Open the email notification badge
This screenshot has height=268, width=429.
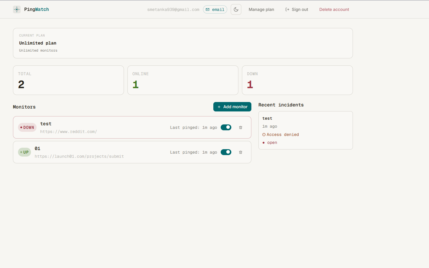215,9
